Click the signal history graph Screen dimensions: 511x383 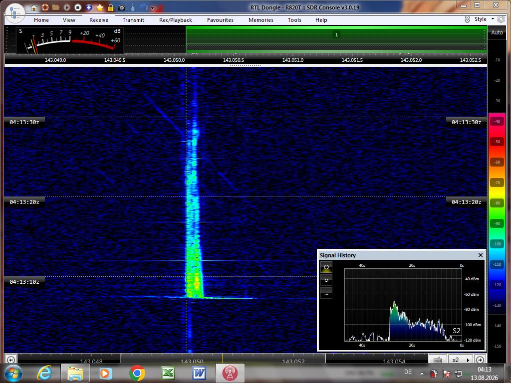coord(403,305)
